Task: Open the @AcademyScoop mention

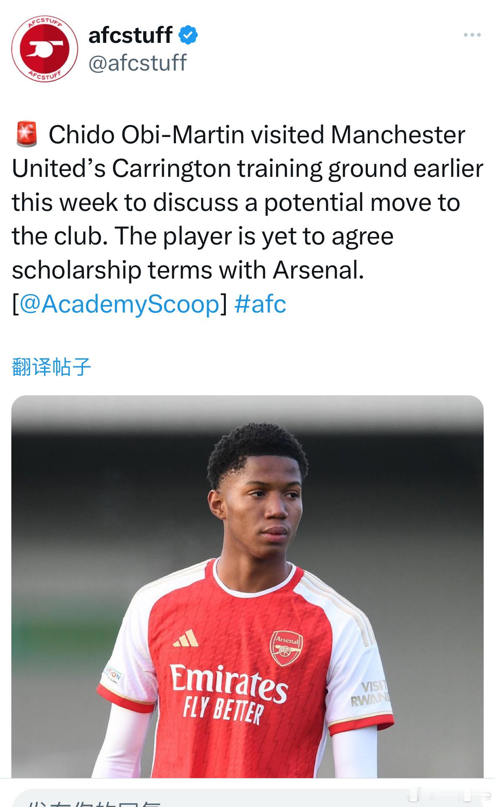Action: pyautogui.click(x=120, y=304)
